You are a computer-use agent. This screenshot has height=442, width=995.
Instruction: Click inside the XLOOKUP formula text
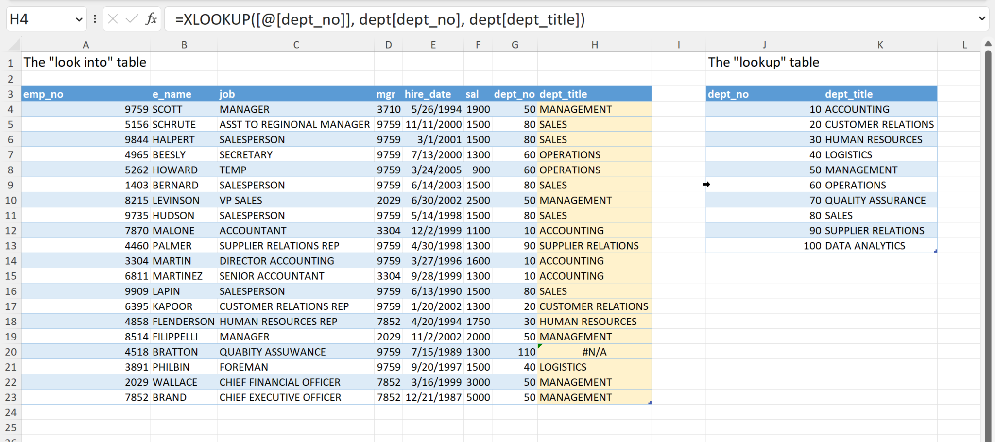tap(379, 19)
